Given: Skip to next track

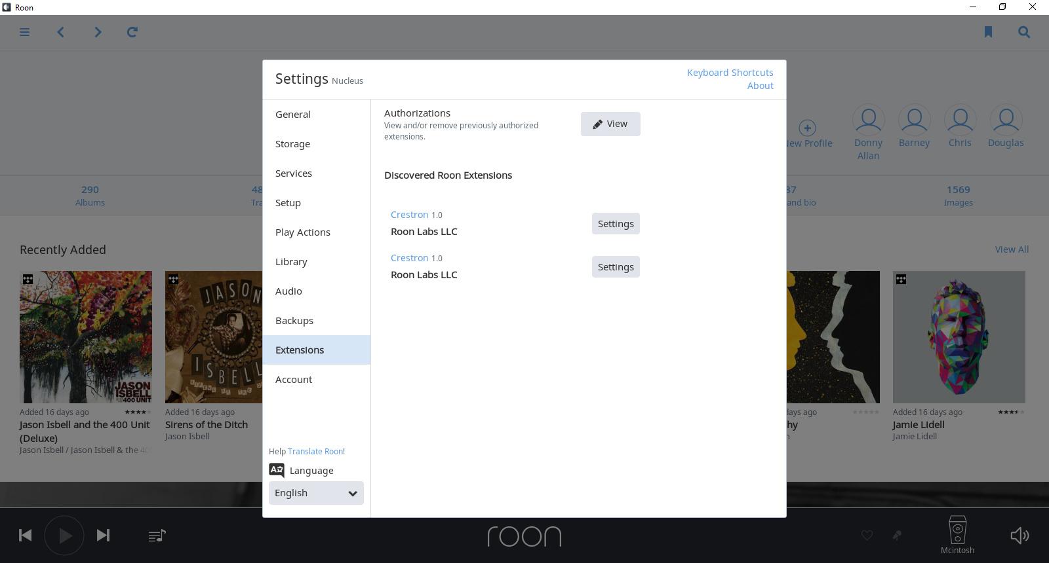Looking at the screenshot, I should click(x=103, y=536).
